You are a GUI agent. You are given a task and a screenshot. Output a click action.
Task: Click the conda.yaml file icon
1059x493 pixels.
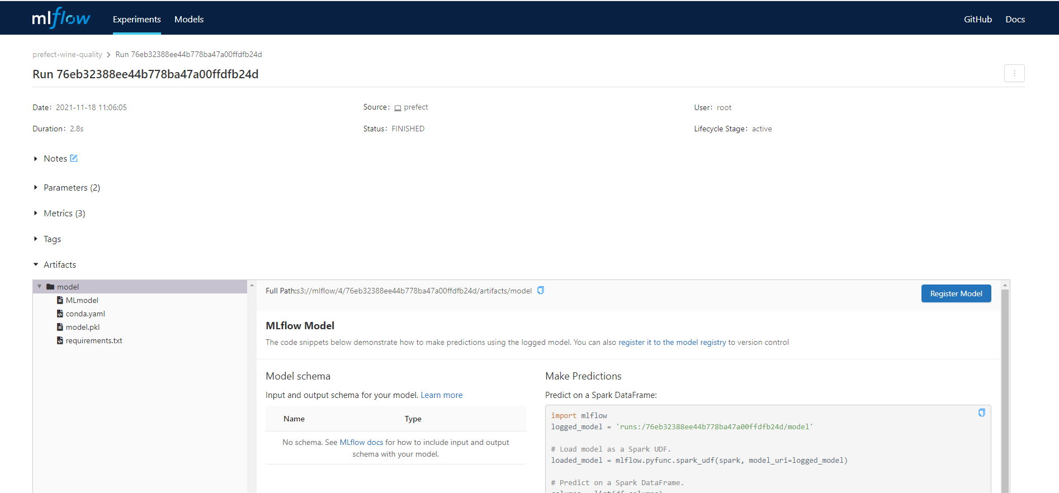[x=60, y=314]
